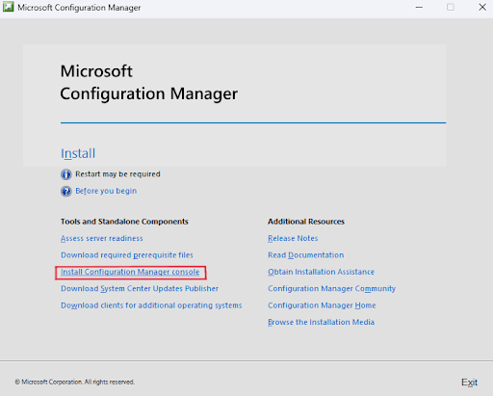Click the Restart may be required text
Image resolution: width=493 pixels, height=396 pixels.
[x=117, y=174]
